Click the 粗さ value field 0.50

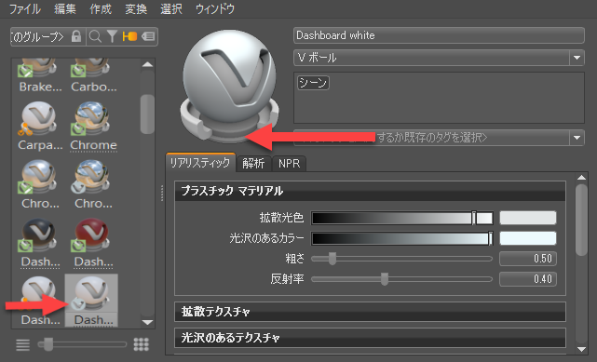click(x=528, y=259)
